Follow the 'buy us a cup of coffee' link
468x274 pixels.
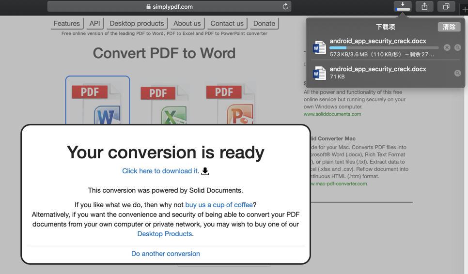[219, 205]
